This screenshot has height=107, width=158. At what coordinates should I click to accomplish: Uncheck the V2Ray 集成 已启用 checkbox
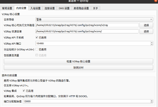(x=24, y=91)
